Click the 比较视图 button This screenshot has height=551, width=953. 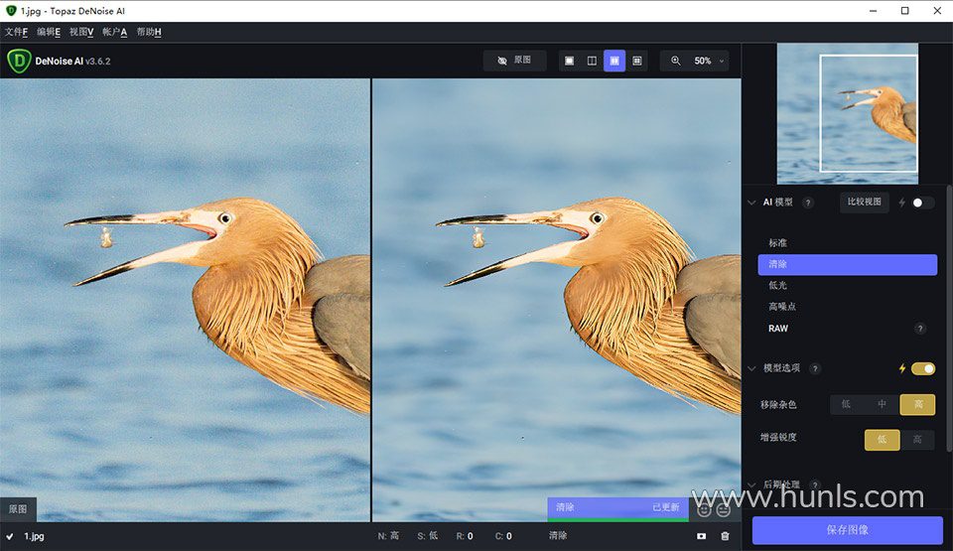(x=865, y=203)
